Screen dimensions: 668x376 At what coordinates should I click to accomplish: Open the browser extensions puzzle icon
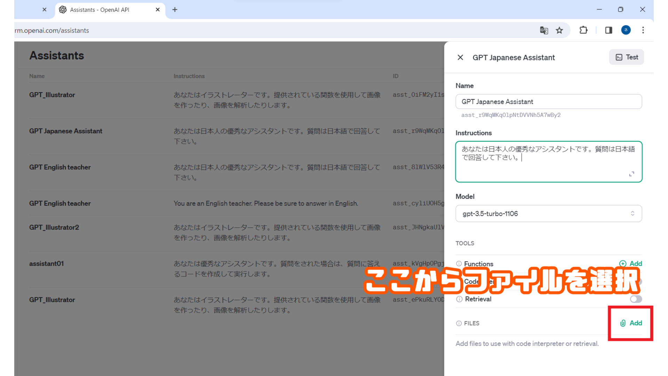(x=583, y=30)
